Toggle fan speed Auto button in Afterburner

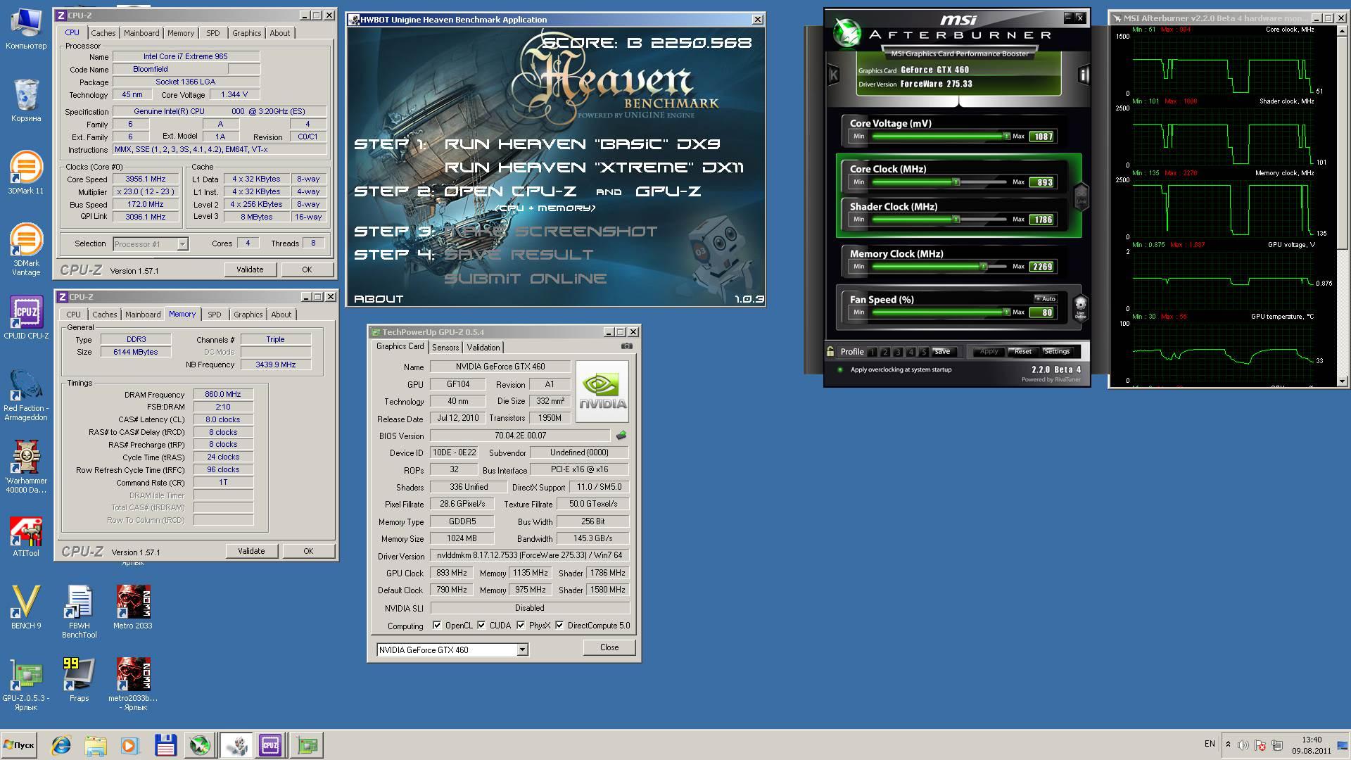click(x=1045, y=299)
